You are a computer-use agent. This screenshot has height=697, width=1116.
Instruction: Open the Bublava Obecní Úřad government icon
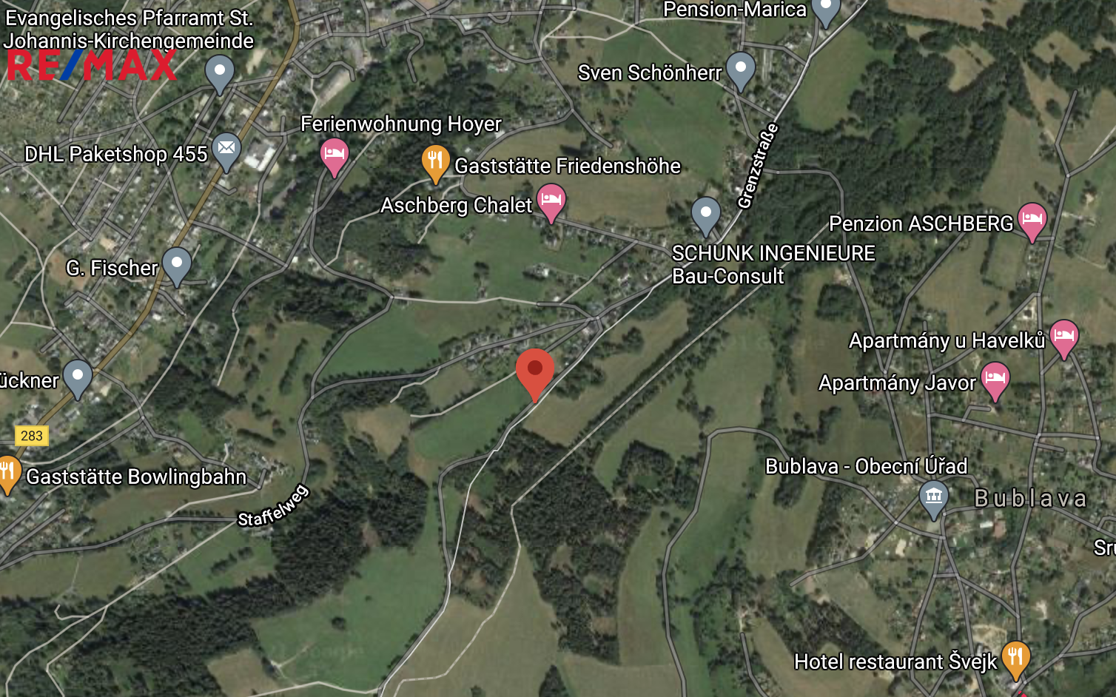click(x=934, y=499)
